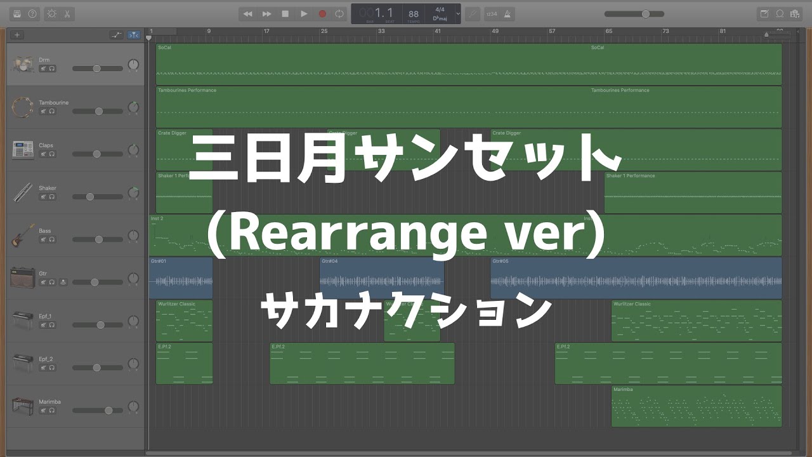Mute the Epf_2 track
This screenshot has height=457, width=812.
[44, 368]
